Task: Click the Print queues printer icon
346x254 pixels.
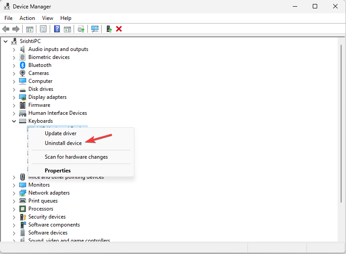Action: point(23,201)
